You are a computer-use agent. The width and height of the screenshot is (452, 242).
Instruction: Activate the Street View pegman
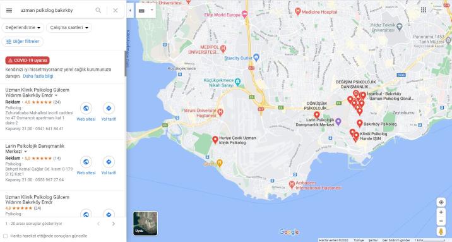click(441, 231)
